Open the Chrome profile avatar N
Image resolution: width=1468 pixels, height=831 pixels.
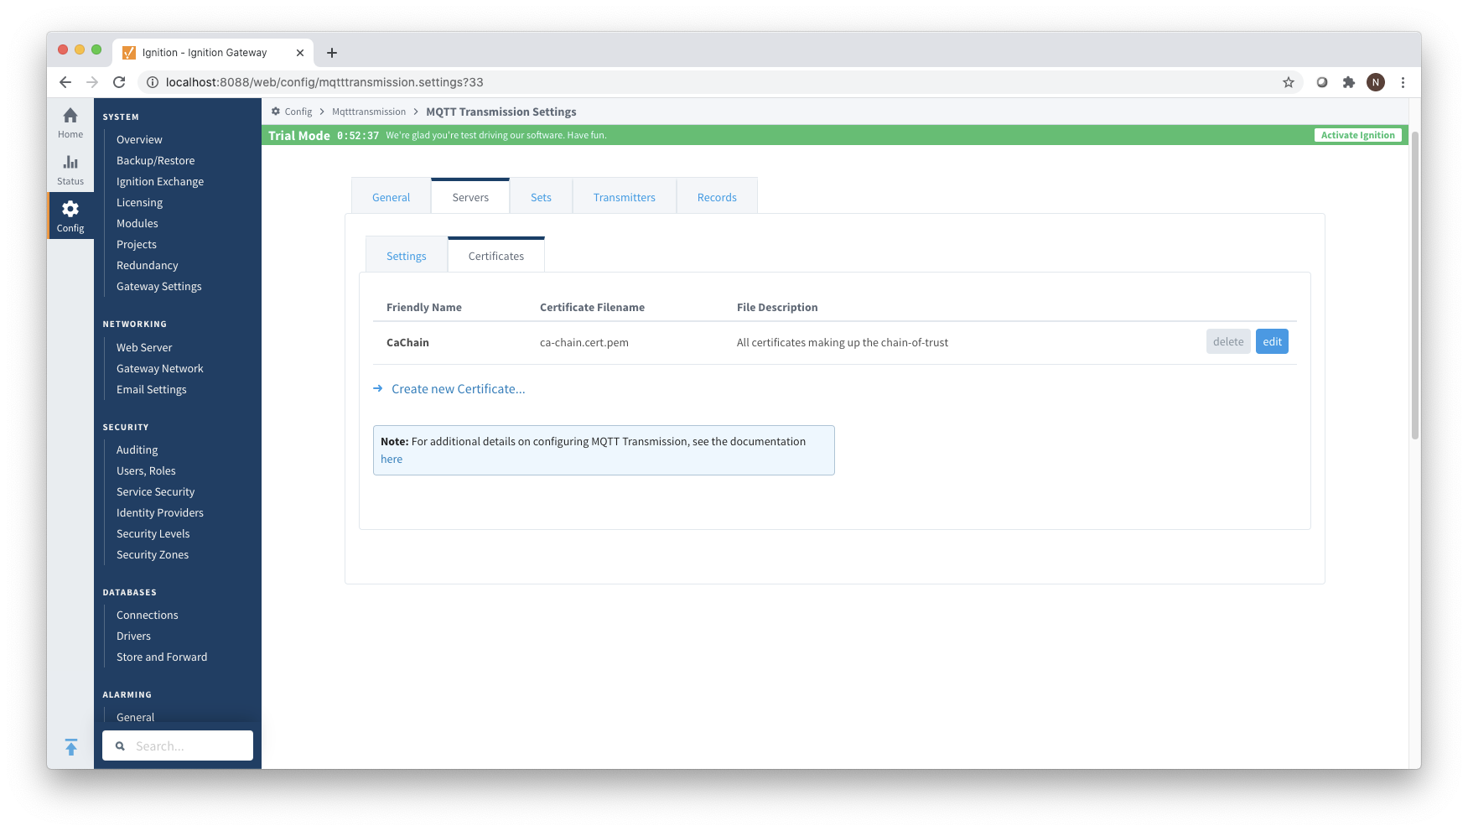[1376, 82]
